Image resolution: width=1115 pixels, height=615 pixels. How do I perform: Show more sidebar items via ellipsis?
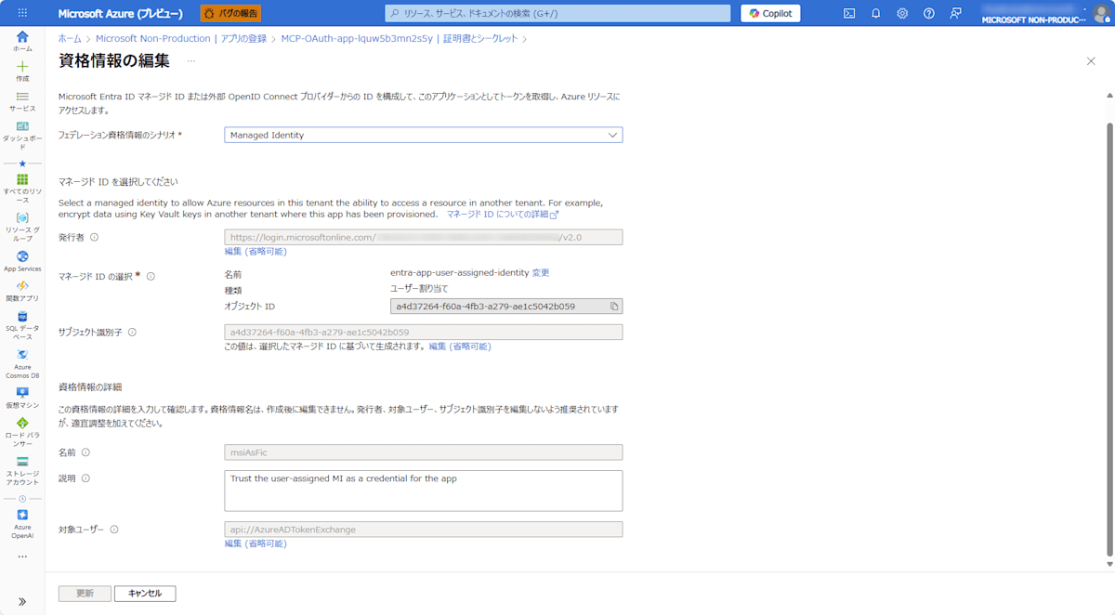[x=22, y=556]
